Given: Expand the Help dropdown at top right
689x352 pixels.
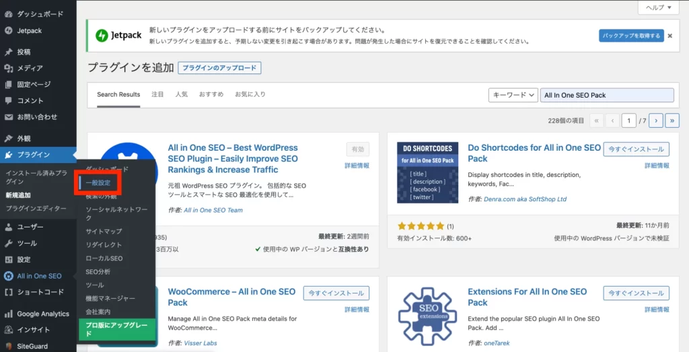Looking at the screenshot, I should pyautogui.click(x=658, y=7).
